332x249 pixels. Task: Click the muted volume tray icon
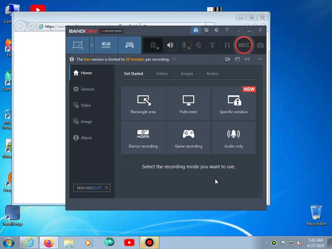coord(299,243)
